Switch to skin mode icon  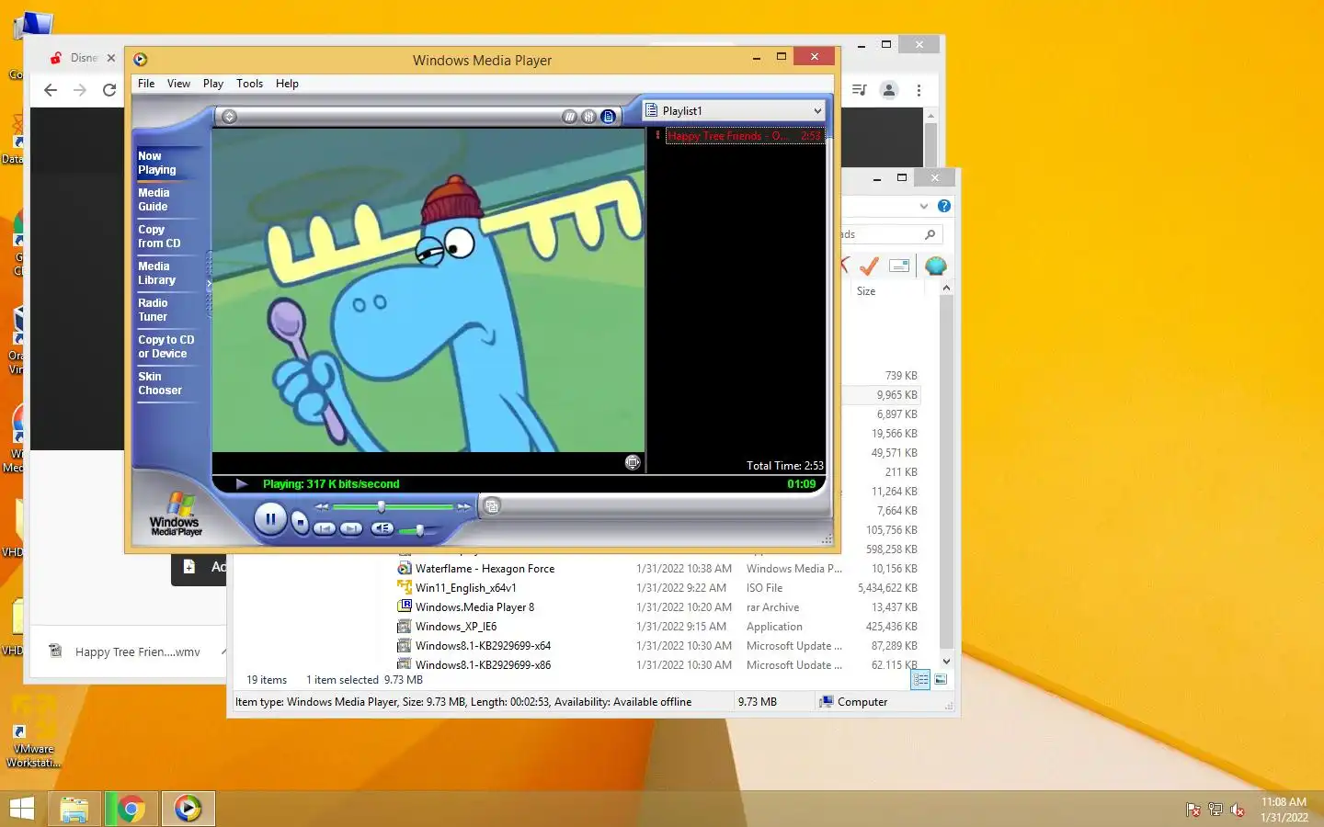click(x=492, y=505)
